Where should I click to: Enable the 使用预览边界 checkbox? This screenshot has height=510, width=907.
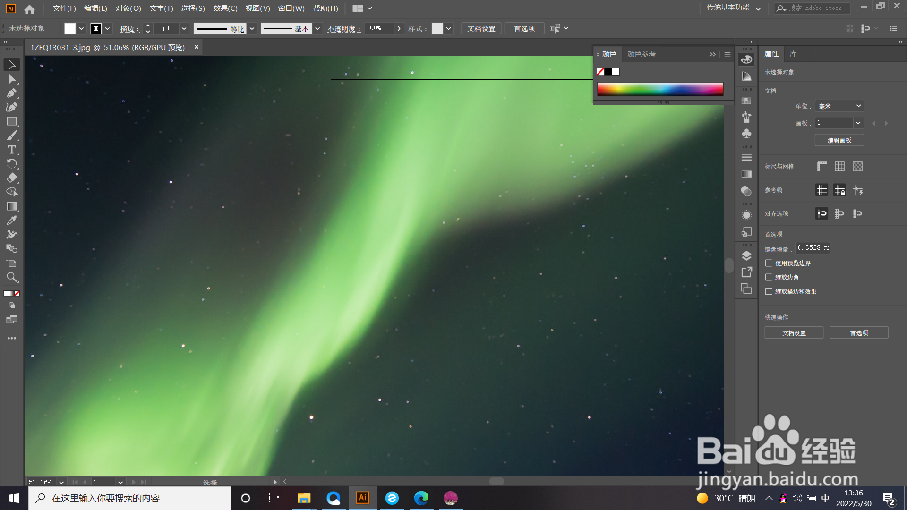click(x=769, y=263)
